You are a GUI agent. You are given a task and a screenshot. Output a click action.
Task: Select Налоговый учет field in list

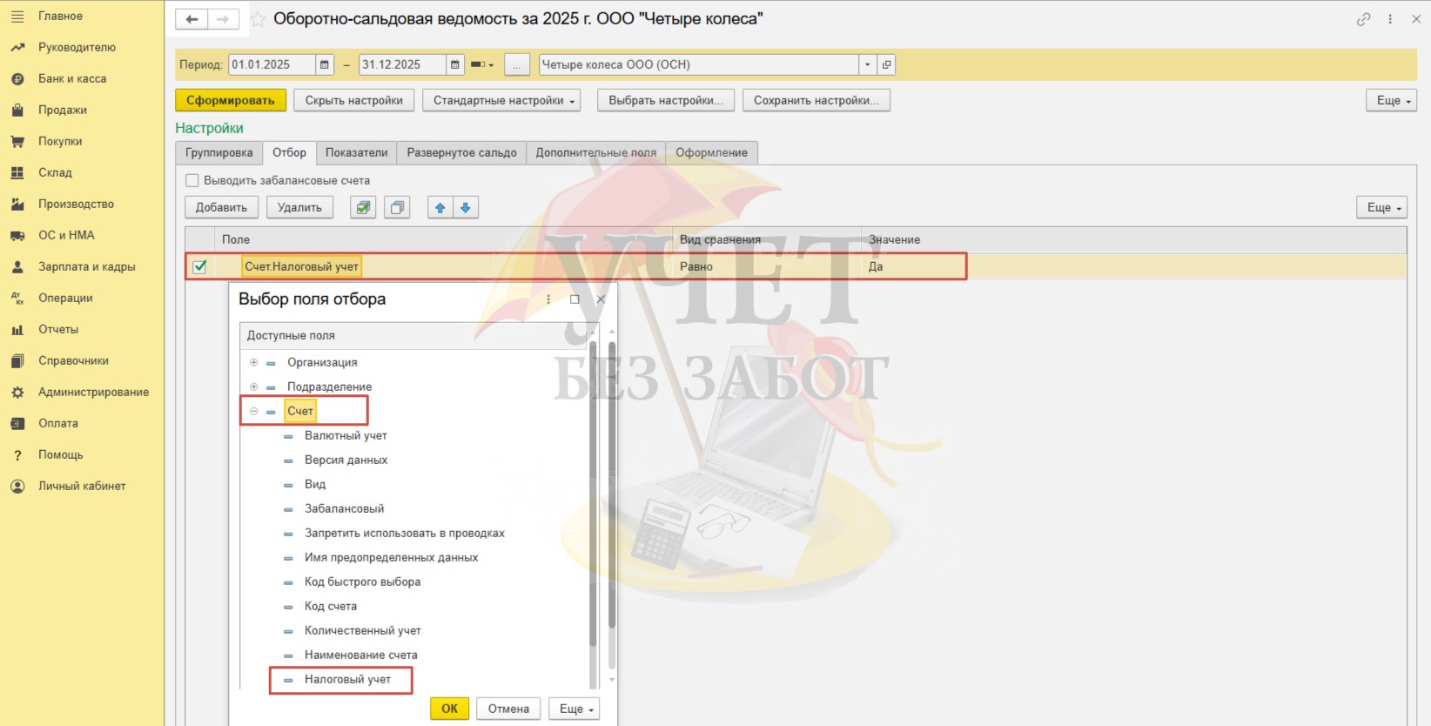347,679
